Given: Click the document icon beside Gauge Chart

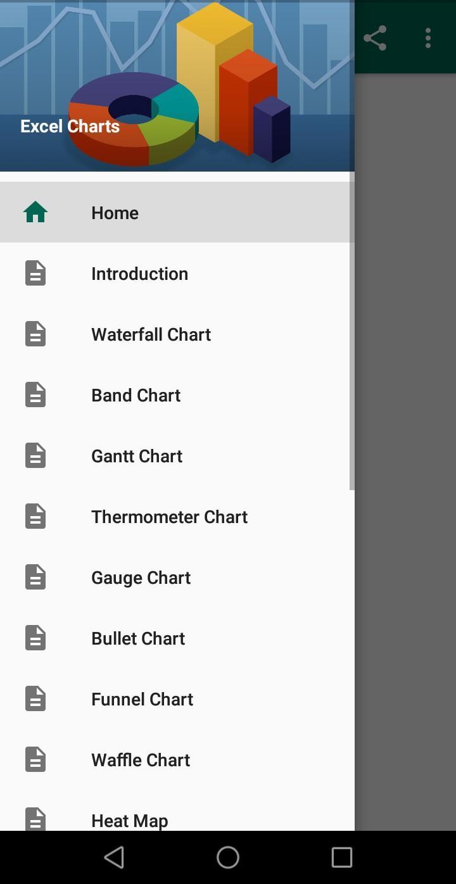Looking at the screenshot, I should point(35,578).
